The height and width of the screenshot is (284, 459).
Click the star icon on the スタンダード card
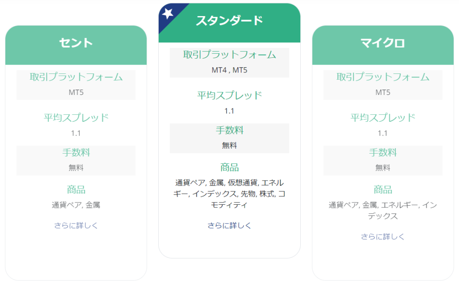pyautogui.click(x=168, y=13)
